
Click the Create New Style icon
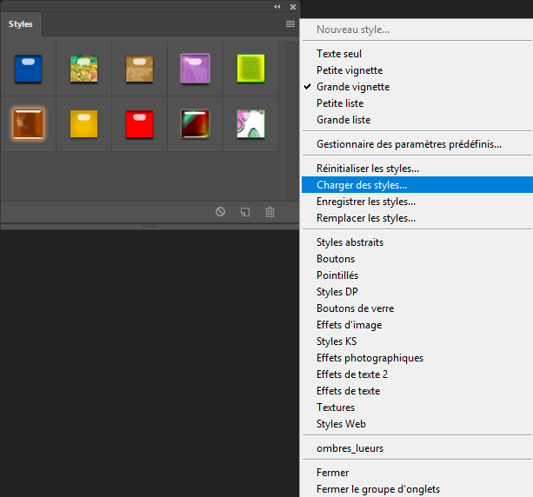pyautogui.click(x=245, y=211)
